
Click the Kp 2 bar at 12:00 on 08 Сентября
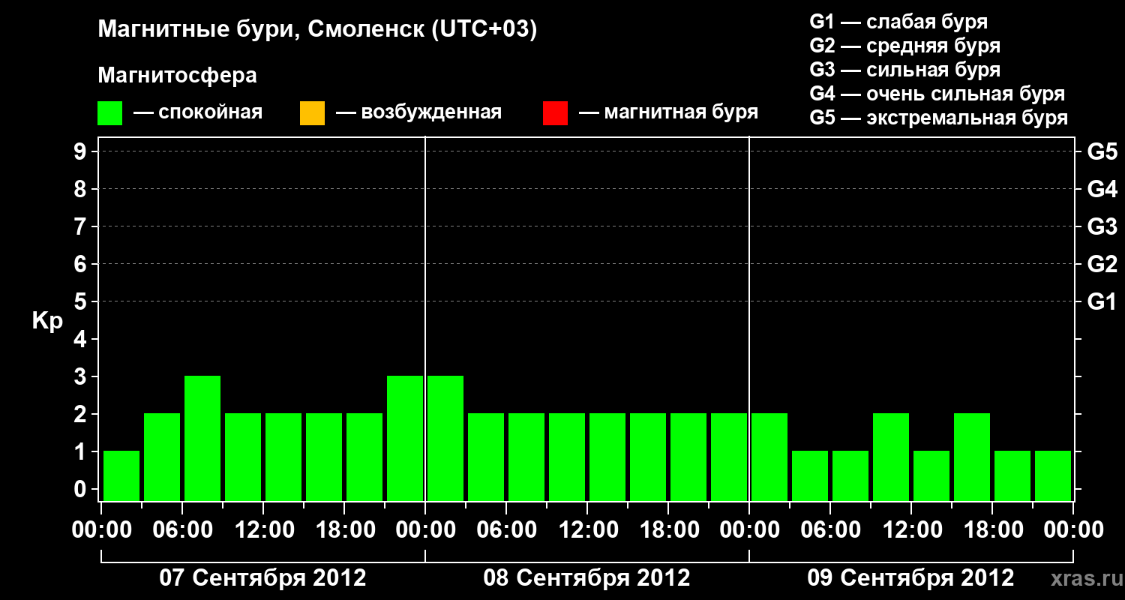point(607,457)
